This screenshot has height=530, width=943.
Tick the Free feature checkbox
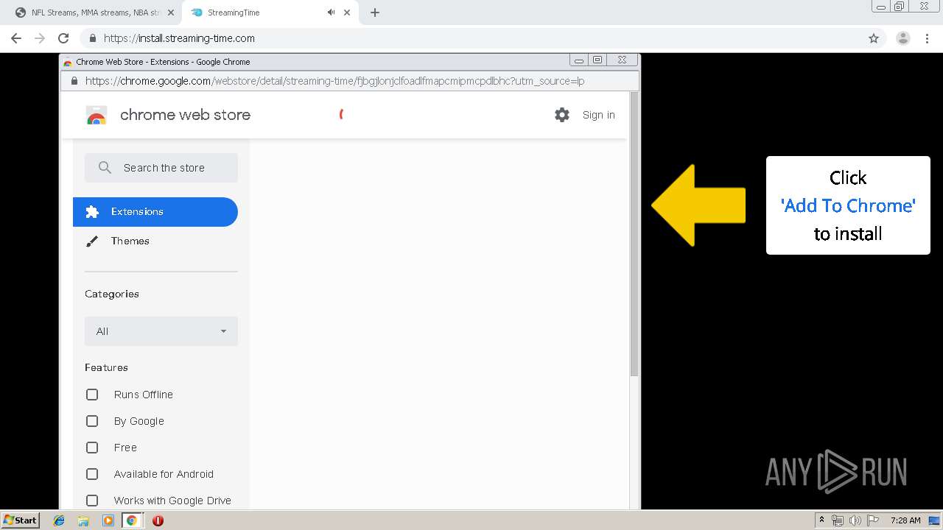pyautogui.click(x=92, y=448)
